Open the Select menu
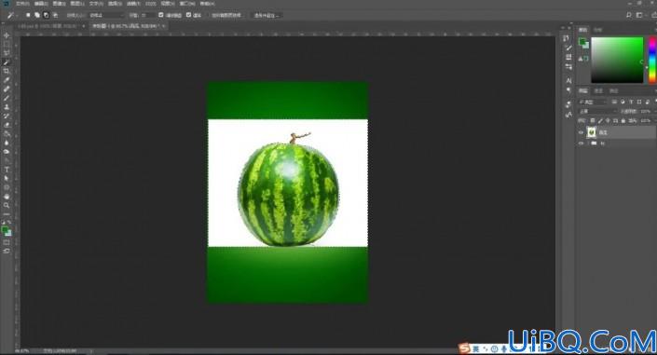Image resolution: width=657 pixels, height=355 pixels. (x=115, y=4)
